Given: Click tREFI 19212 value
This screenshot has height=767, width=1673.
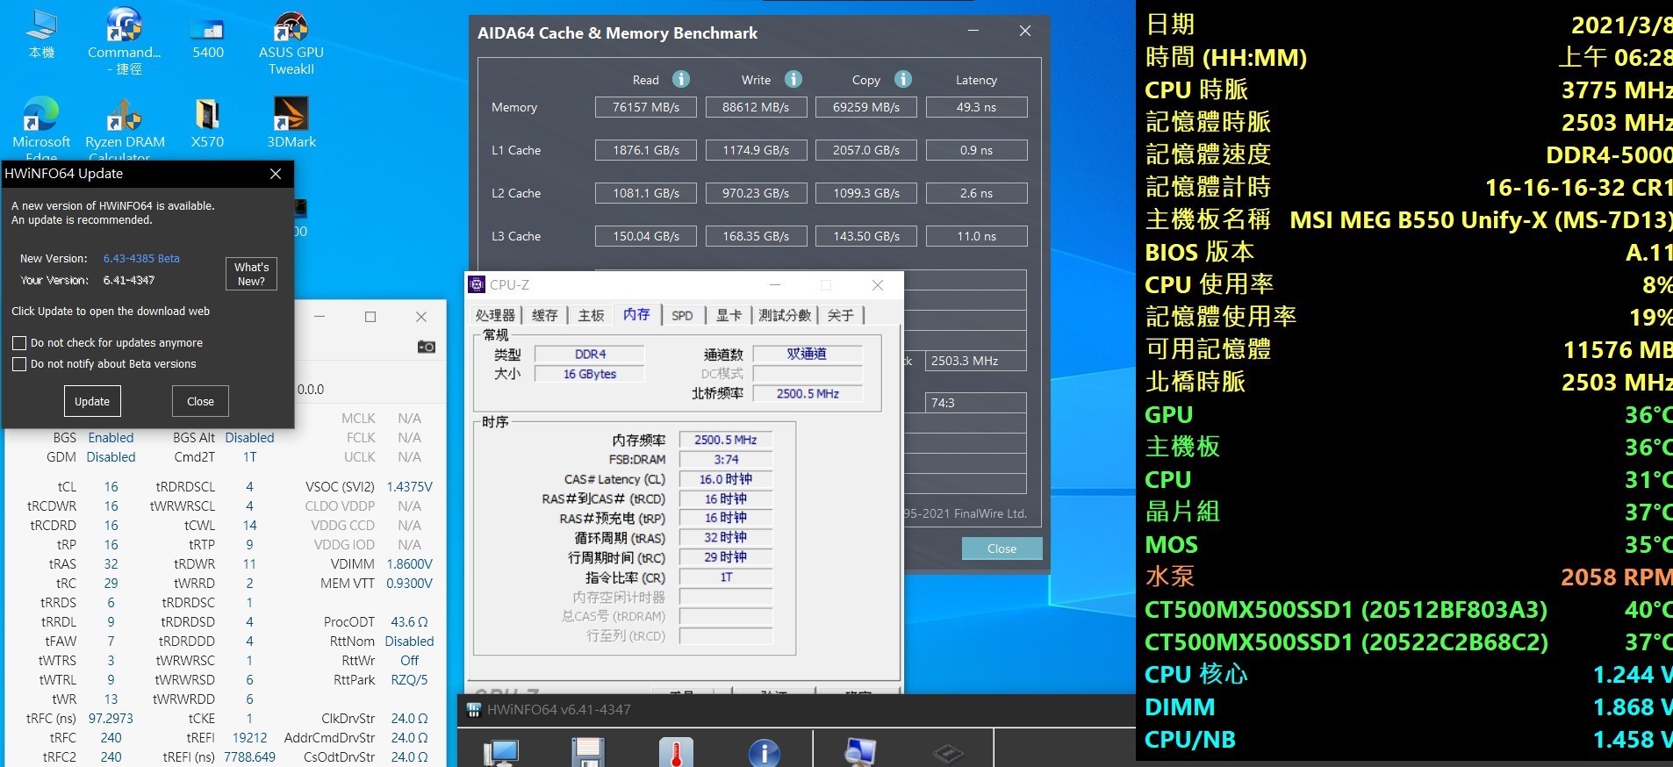Looking at the screenshot, I should tap(250, 738).
